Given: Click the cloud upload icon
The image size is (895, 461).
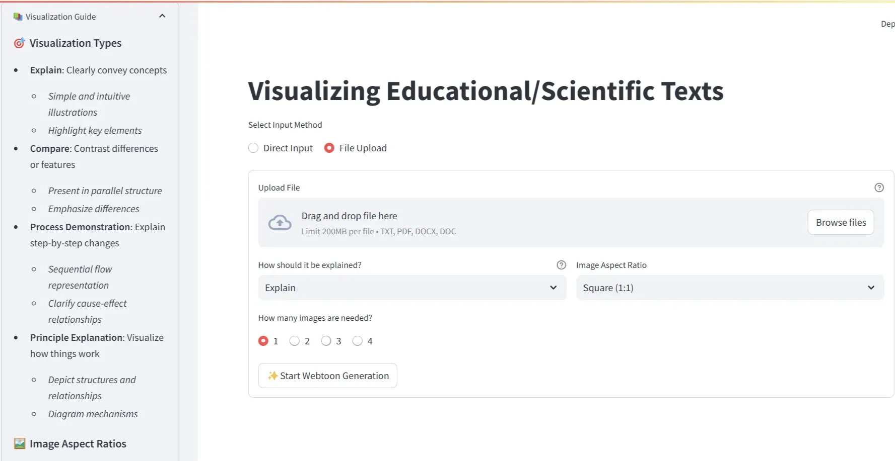Looking at the screenshot, I should click(280, 223).
